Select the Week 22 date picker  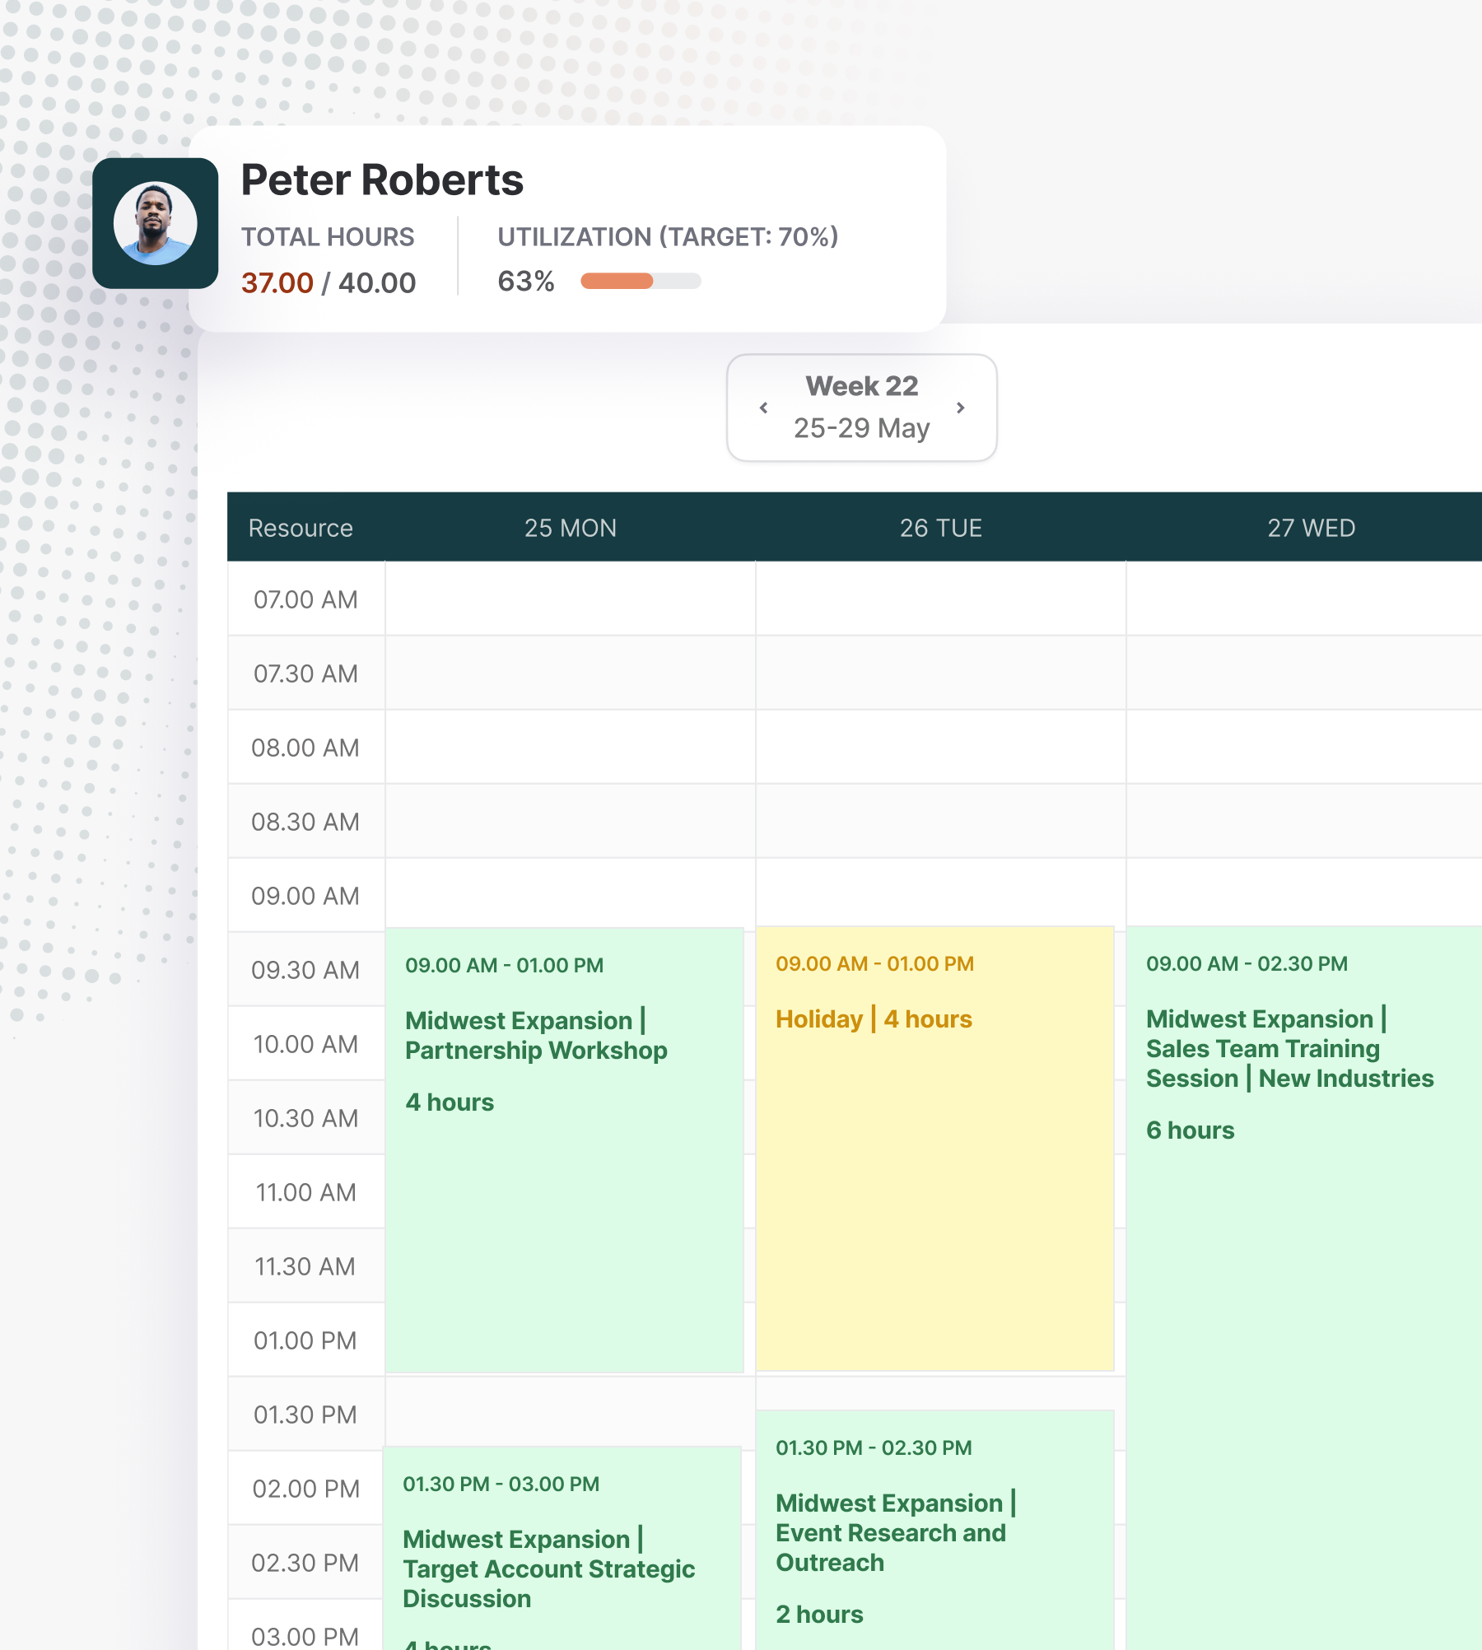[x=861, y=408]
